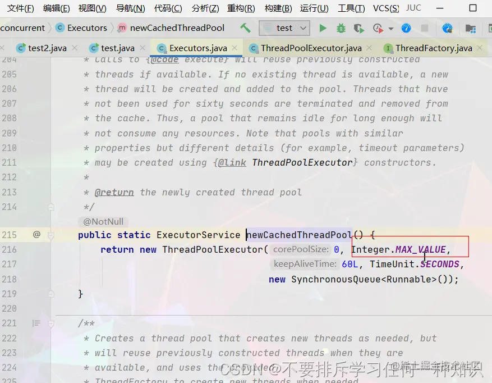
Task: Select the Executors.java tab
Action: tap(197, 48)
